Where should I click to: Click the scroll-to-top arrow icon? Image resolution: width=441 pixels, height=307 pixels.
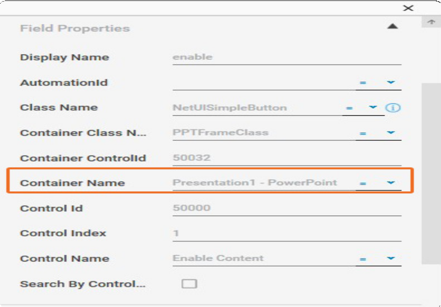[431, 22]
